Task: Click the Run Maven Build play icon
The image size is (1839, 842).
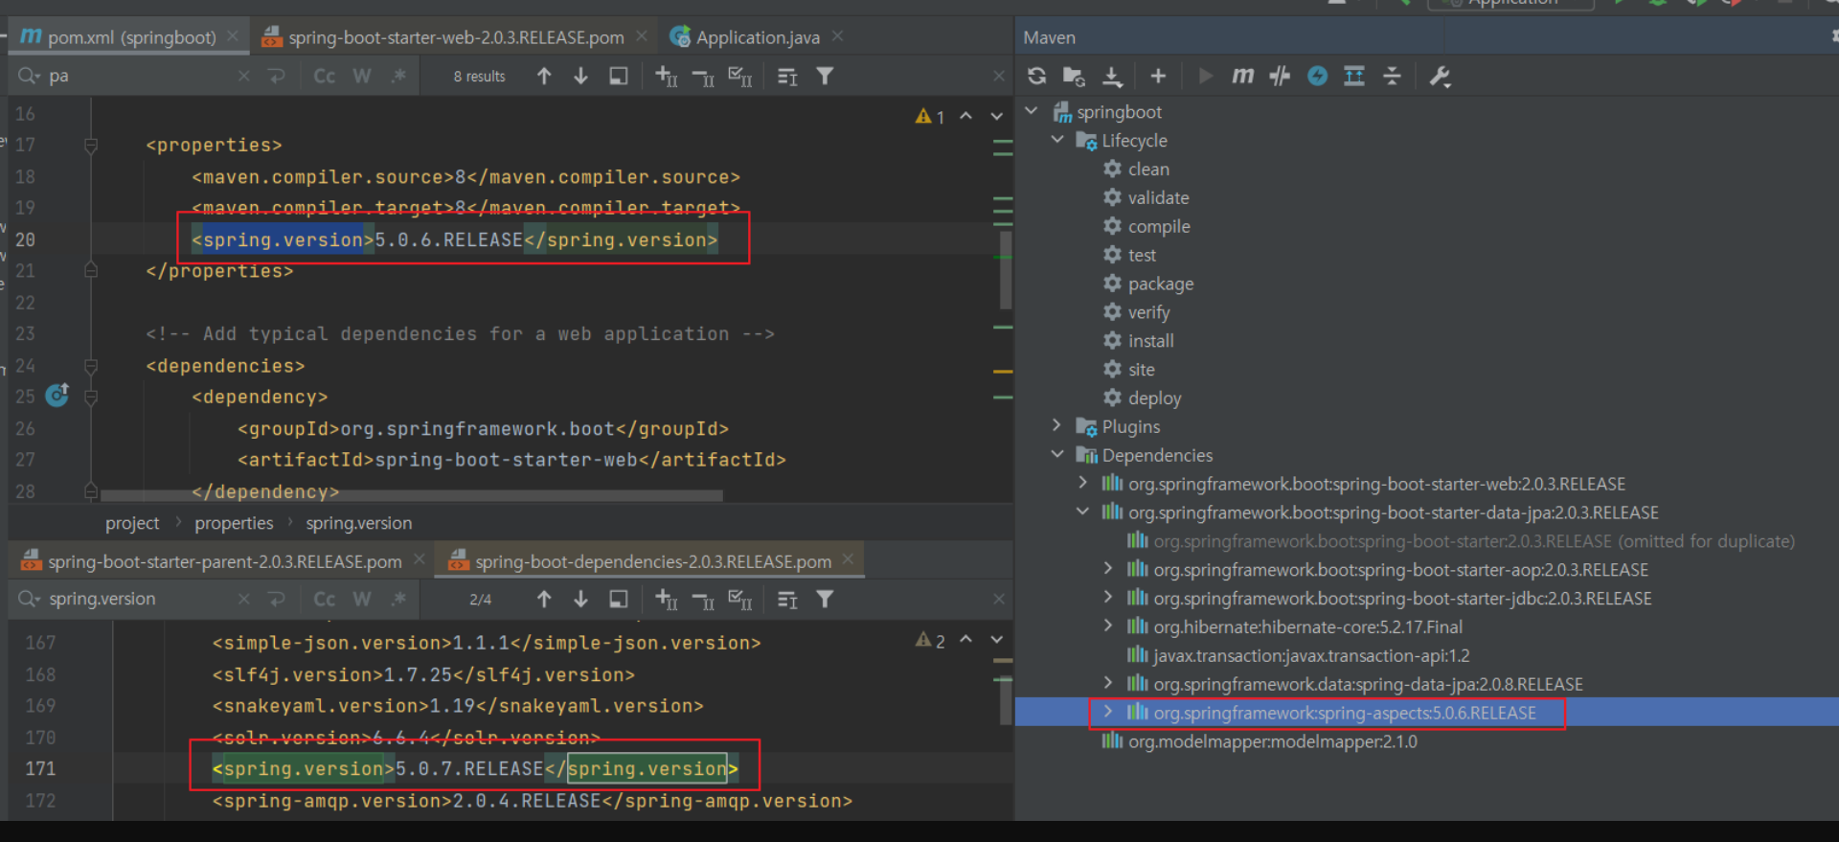Action: coord(1206,76)
